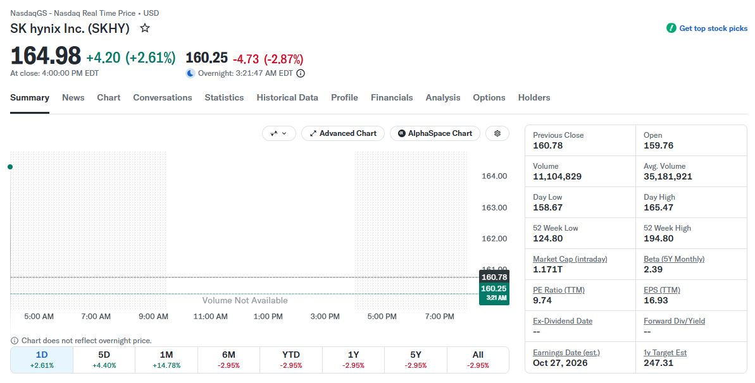The width and height of the screenshot is (755, 383).
Task: Select the 1D chart range
Action: click(x=42, y=360)
